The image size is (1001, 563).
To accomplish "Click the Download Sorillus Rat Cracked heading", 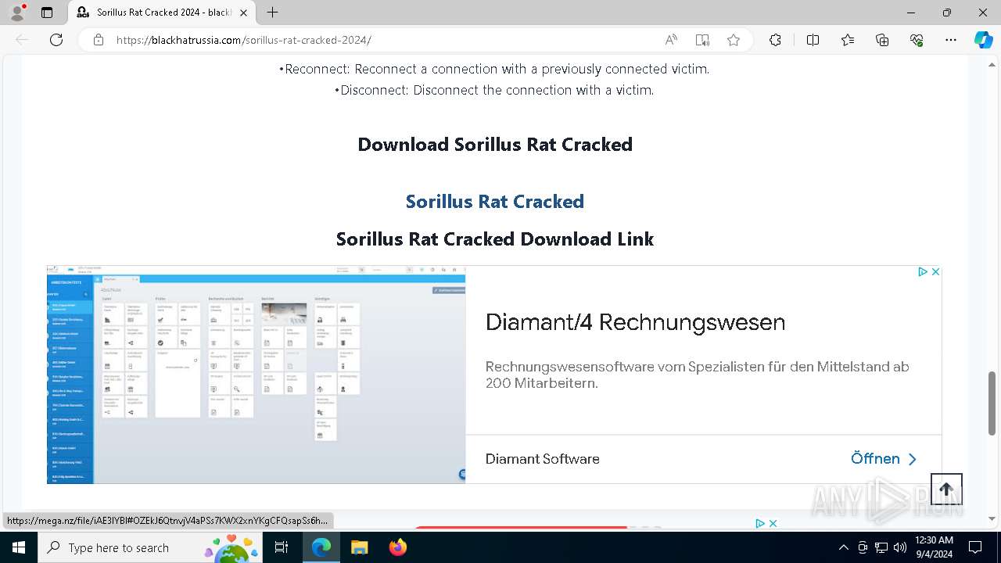I will click(495, 145).
